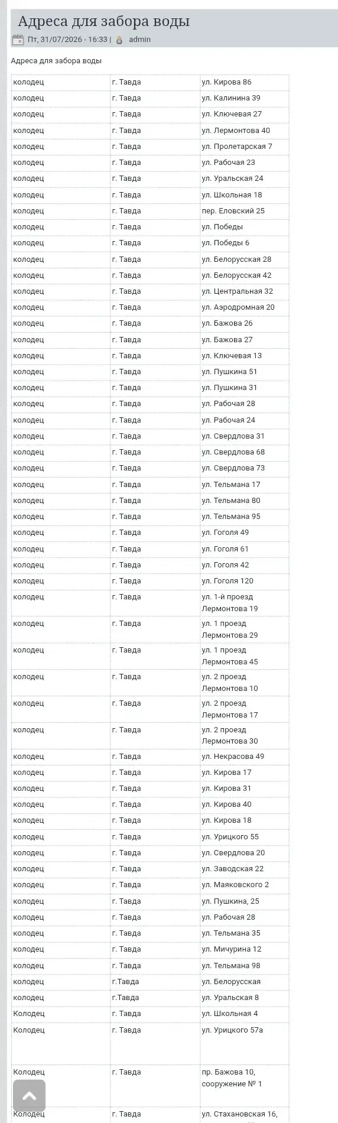
Task: Select the cell 'ул. Кирова 86'
Action: pyautogui.click(x=244, y=82)
